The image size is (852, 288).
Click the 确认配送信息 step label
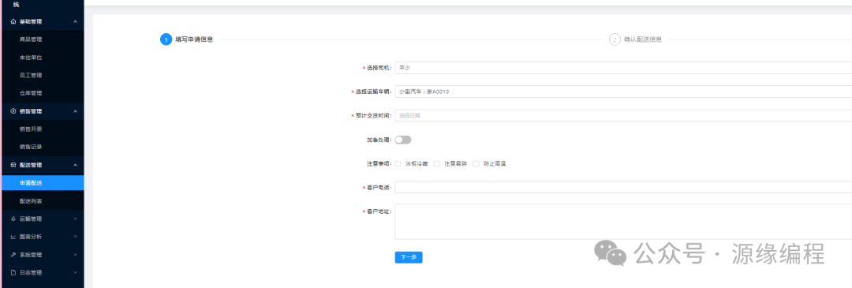pyautogui.click(x=643, y=39)
